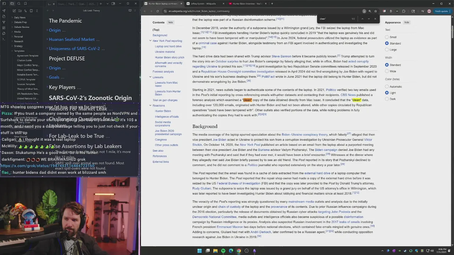Collapse the Templates folder

click(19, 51)
